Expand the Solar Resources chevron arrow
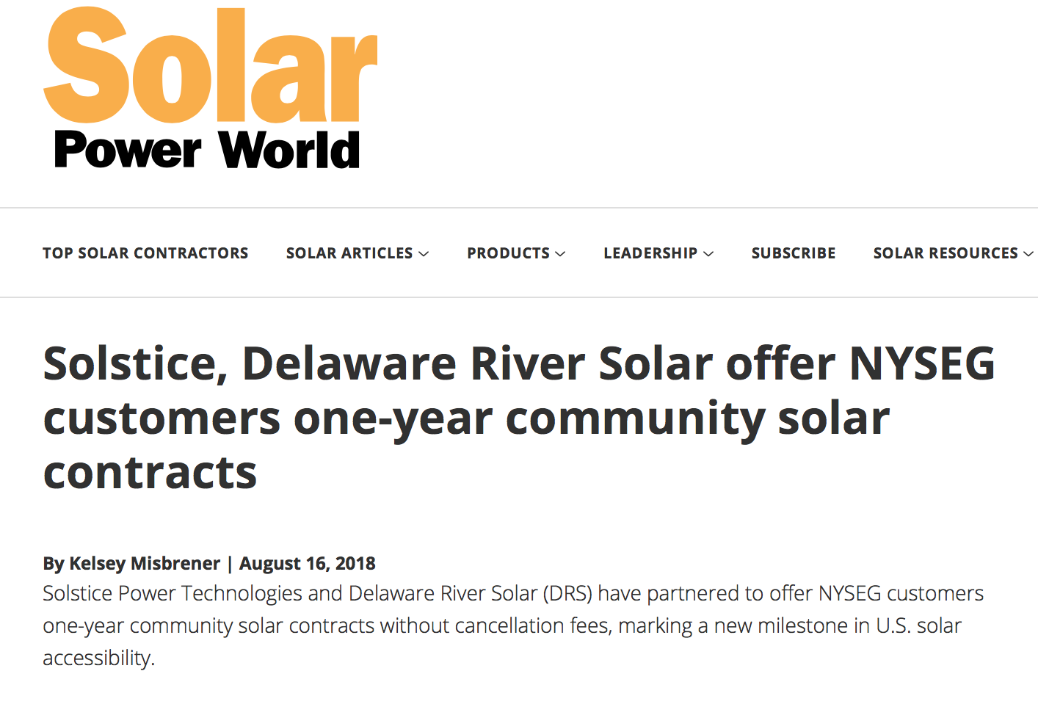The width and height of the screenshot is (1038, 718). [x=1028, y=254]
